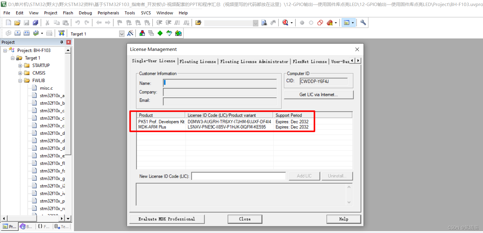Click the Window layout toolbar icon

(x=347, y=23)
